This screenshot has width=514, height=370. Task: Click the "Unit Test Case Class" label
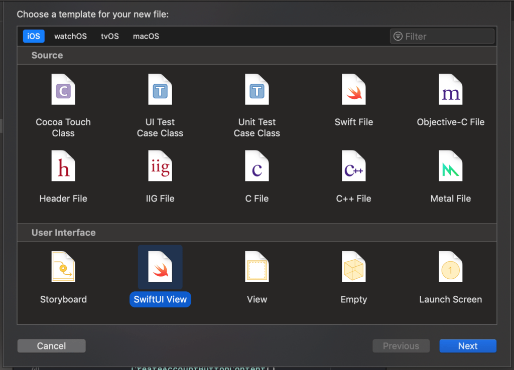(257, 128)
